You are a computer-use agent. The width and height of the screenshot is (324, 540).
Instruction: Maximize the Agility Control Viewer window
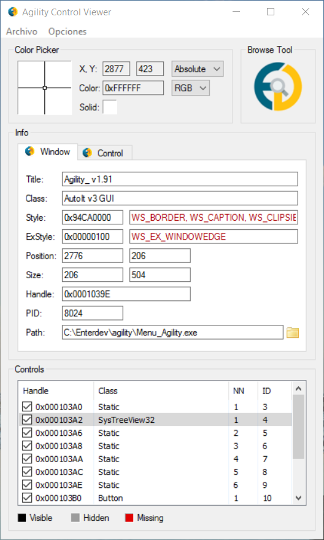(271, 12)
